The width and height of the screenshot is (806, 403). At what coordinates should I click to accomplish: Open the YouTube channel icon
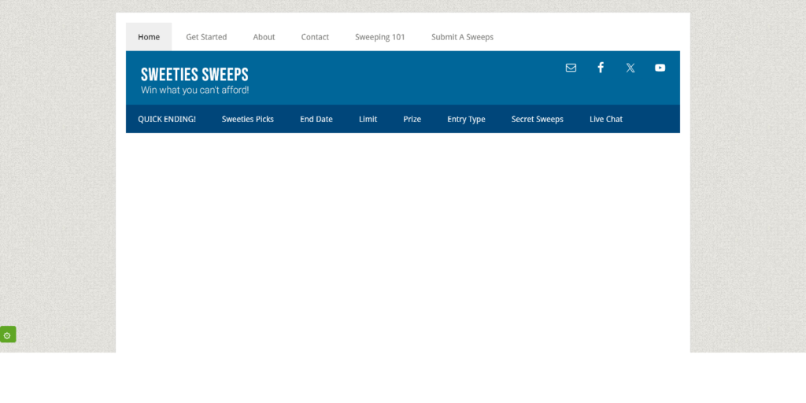click(x=660, y=68)
